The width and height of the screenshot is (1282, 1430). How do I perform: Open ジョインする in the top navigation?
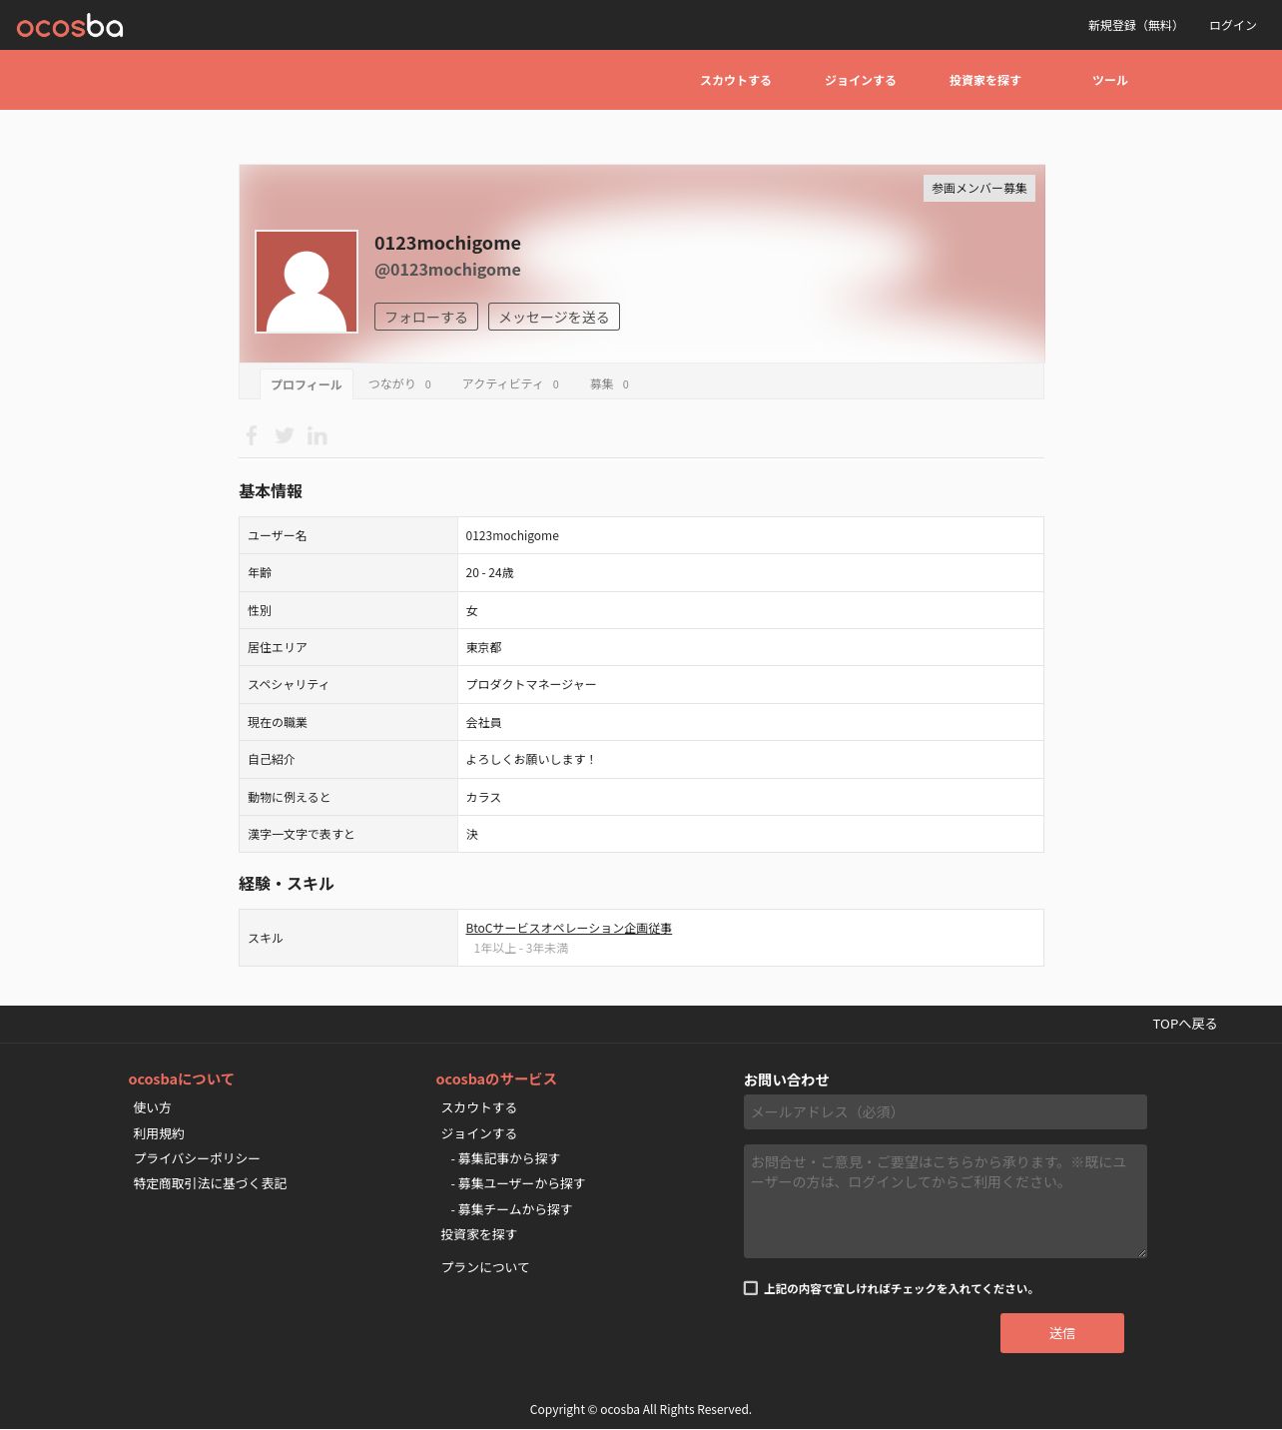861,81
